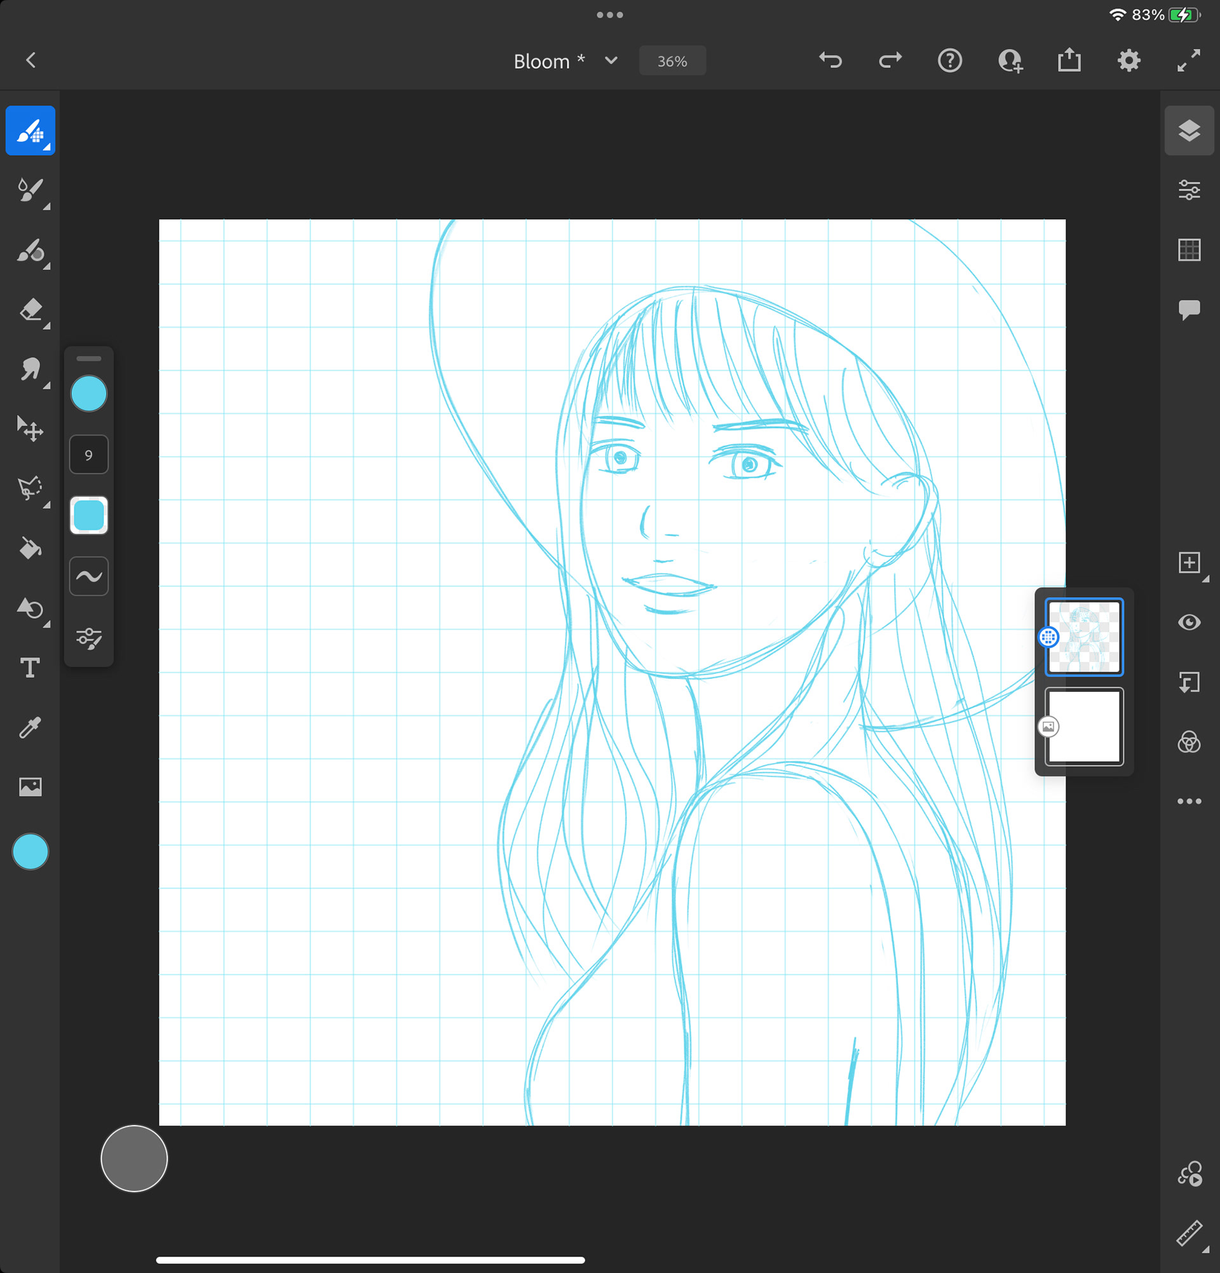Toggle the Layers panel view
This screenshot has width=1220, height=1273.
point(1189,131)
